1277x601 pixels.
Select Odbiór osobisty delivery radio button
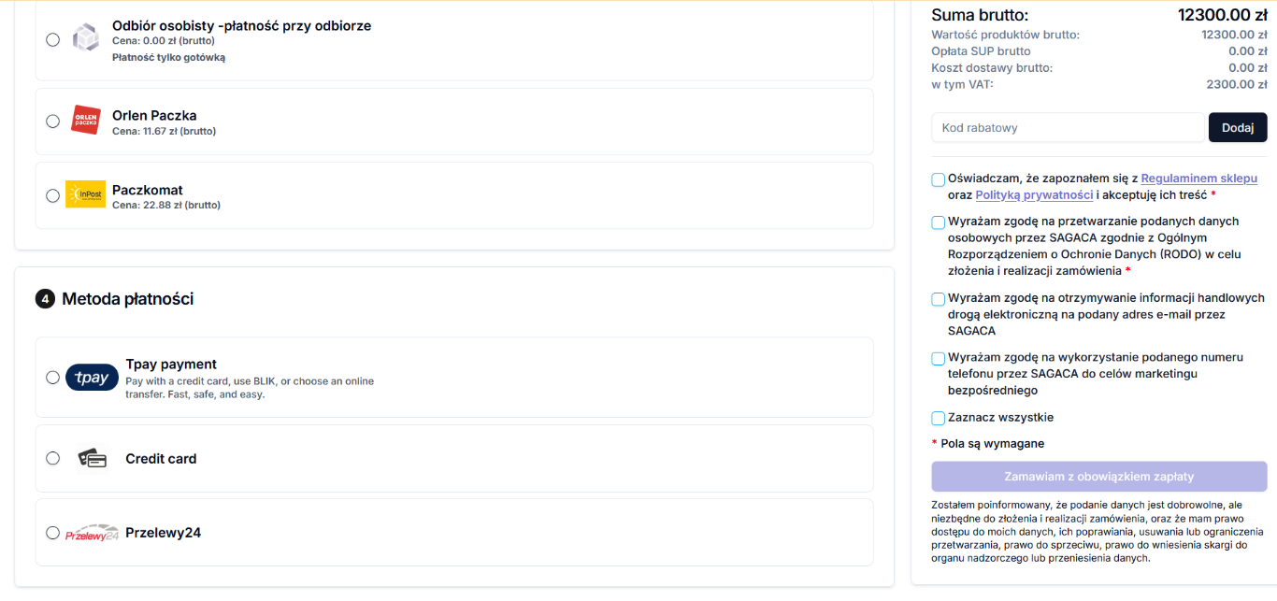[x=52, y=39]
